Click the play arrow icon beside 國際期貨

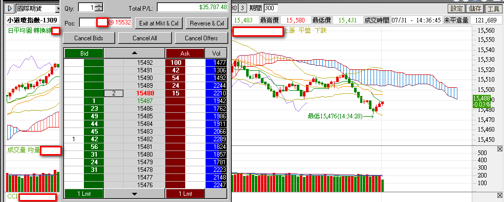pos(10,8)
